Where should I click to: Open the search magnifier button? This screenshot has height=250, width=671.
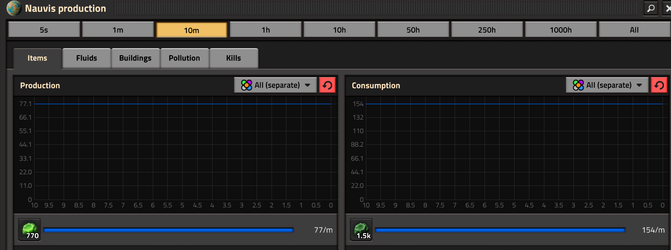click(650, 8)
